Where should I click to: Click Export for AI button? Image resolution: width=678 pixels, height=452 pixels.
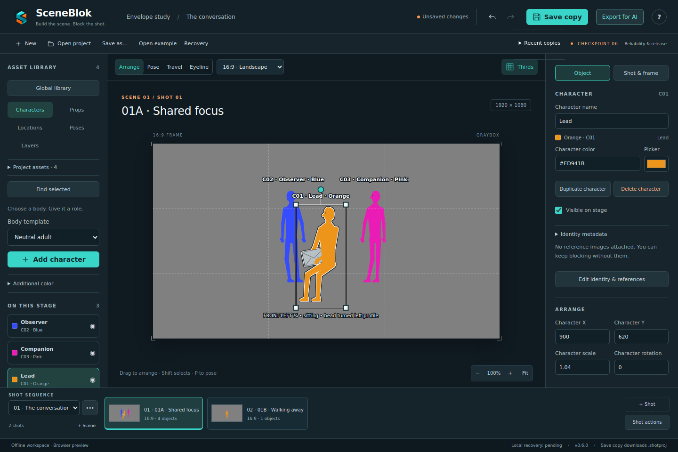620,17
